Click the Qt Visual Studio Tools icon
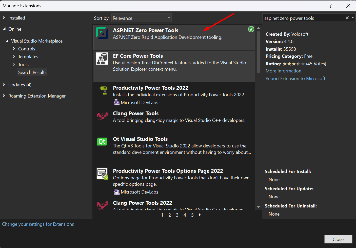The height and width of the screenshot is (248, 356). click(102, 141)
